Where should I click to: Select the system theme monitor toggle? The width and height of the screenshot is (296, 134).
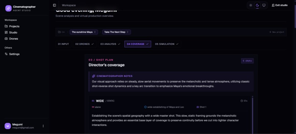[x=264, y=5]
